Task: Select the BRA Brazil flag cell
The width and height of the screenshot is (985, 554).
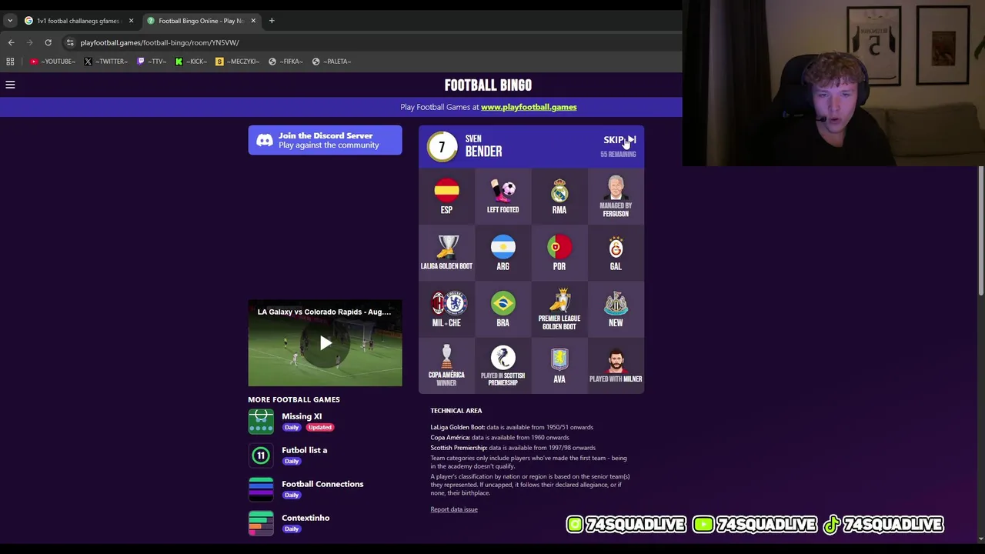Action: coord(503,309)
